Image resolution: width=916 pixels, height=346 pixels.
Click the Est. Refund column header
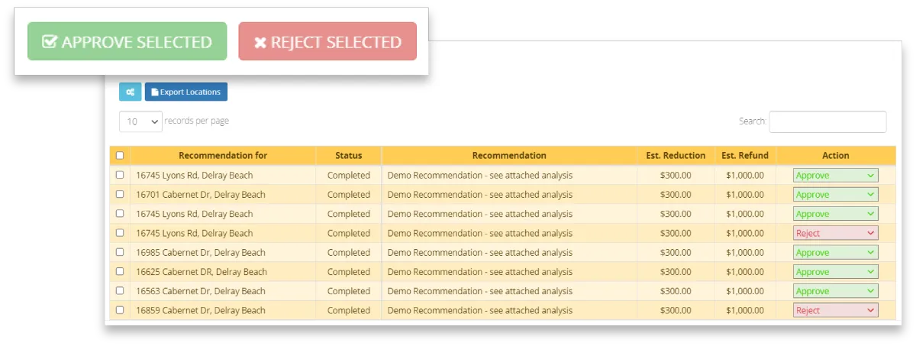click(745, 156)
